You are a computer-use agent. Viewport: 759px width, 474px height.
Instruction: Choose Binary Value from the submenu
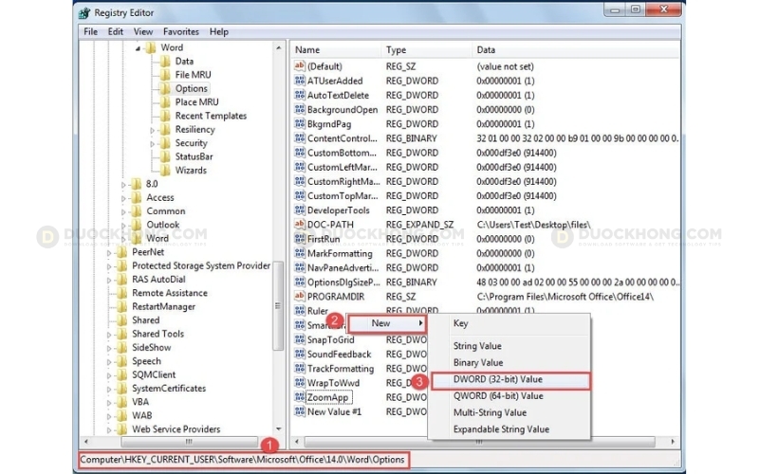(x=509, y=362)
